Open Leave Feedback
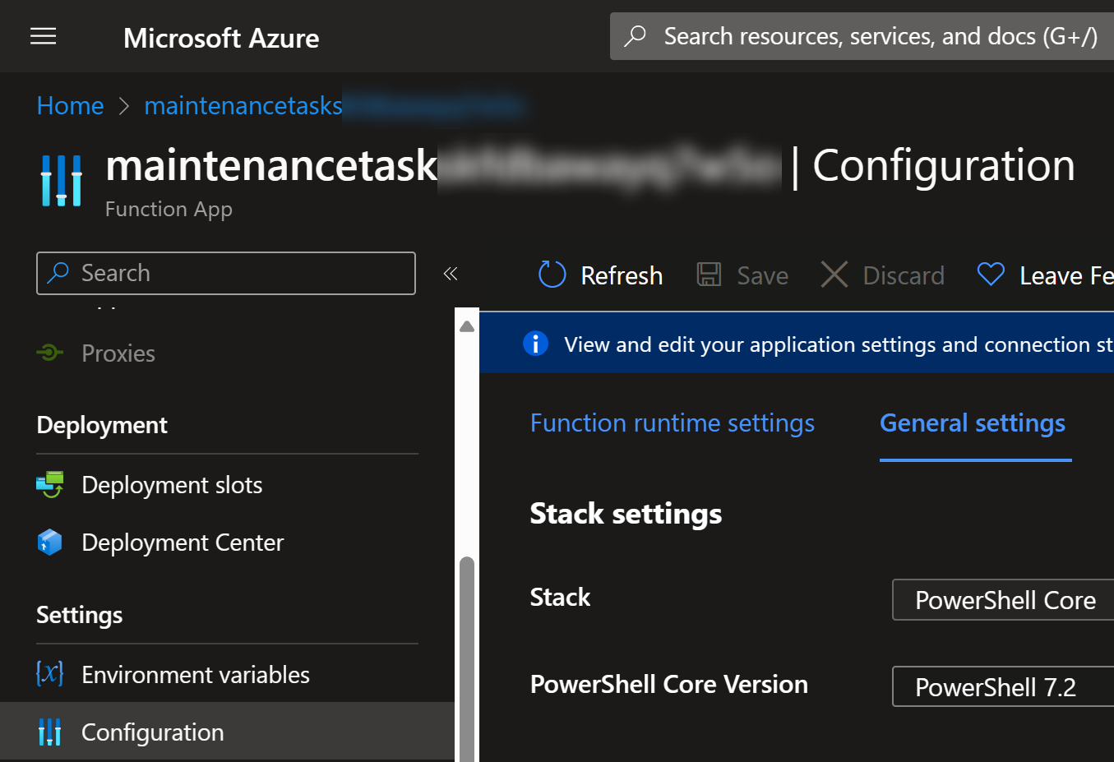Image resolution: width=1114 pixels, height=762 pixels. 1045,275
